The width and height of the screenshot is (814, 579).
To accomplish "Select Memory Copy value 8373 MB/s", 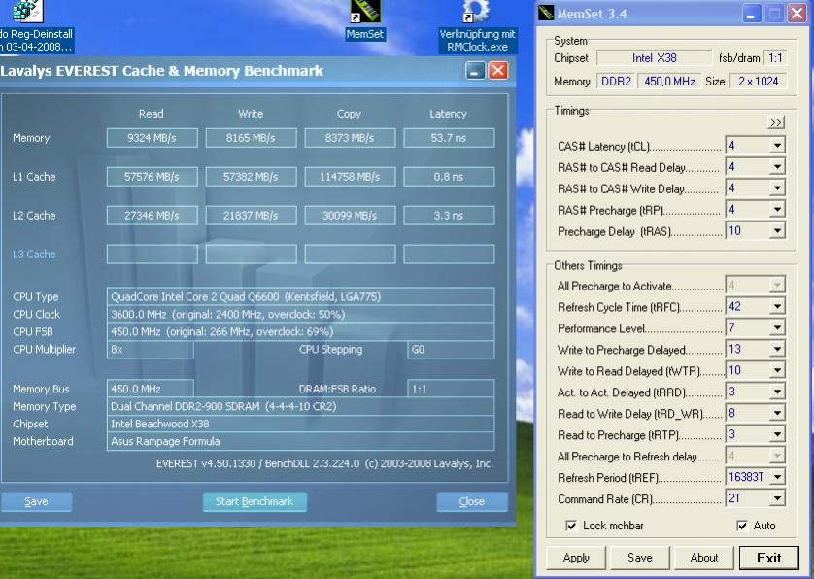I will click(x=350, y=138).
